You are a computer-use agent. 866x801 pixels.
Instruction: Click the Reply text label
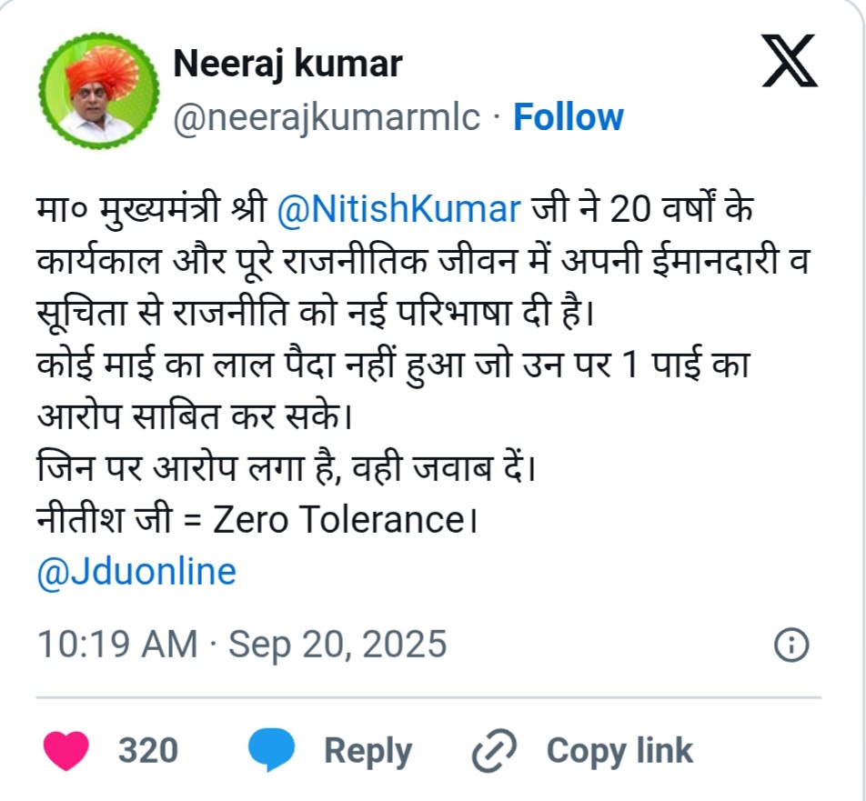click(368, 752)
